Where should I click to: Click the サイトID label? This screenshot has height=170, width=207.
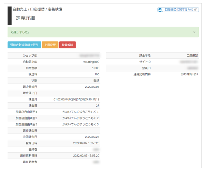click(145, 62)
